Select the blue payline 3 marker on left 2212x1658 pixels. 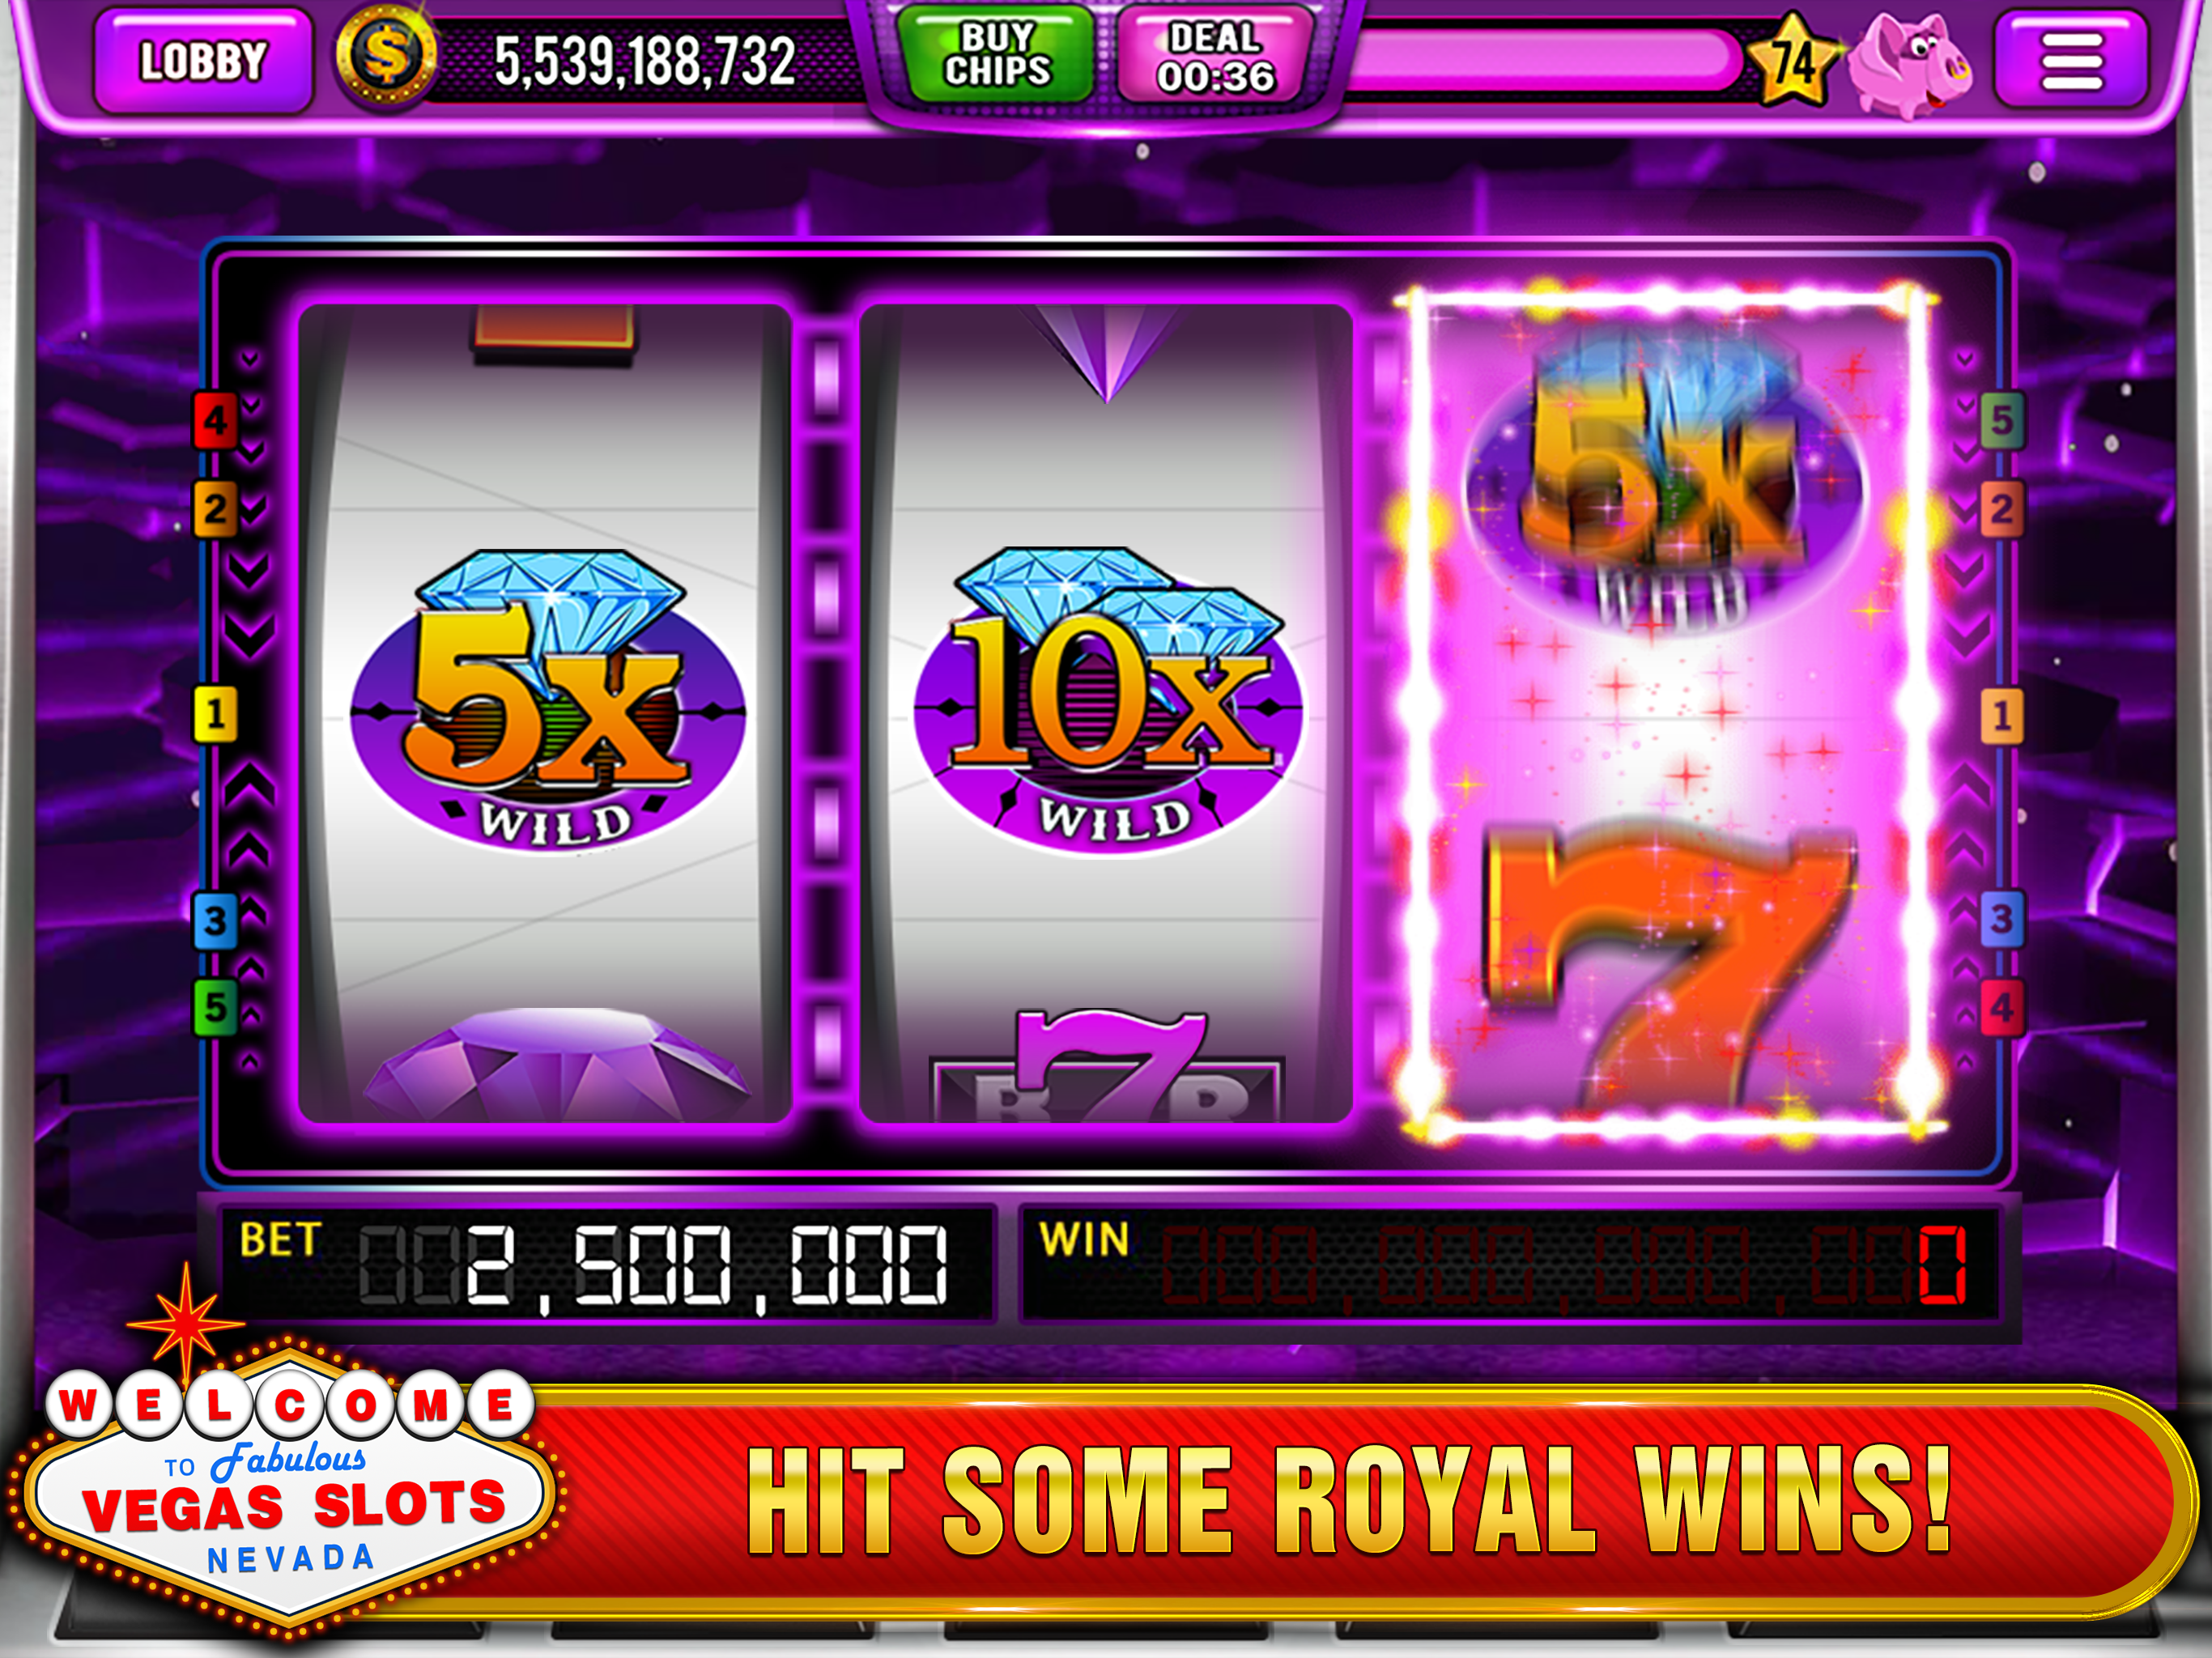point(215,920)
